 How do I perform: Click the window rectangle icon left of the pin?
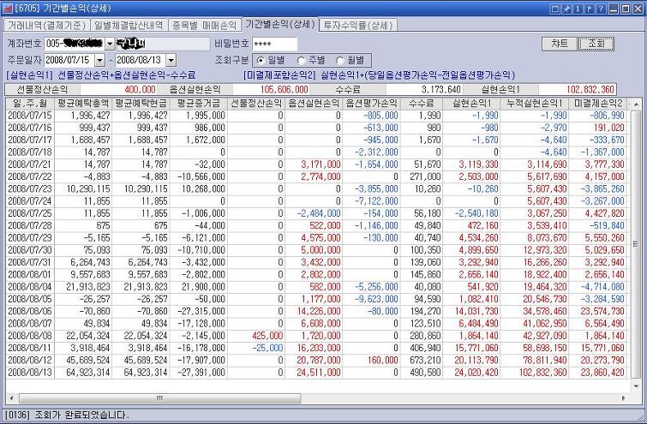coord(555,9)
